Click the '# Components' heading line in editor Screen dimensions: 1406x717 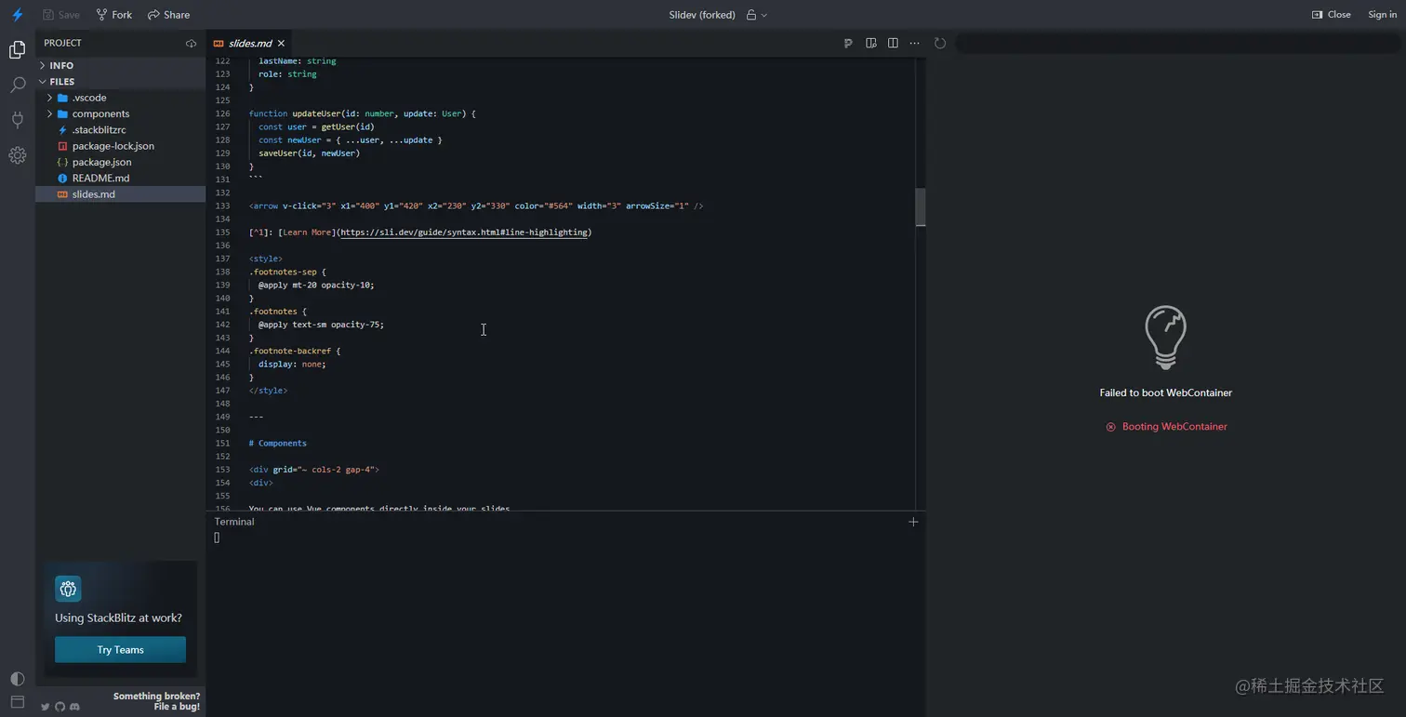tap(278, 444)
